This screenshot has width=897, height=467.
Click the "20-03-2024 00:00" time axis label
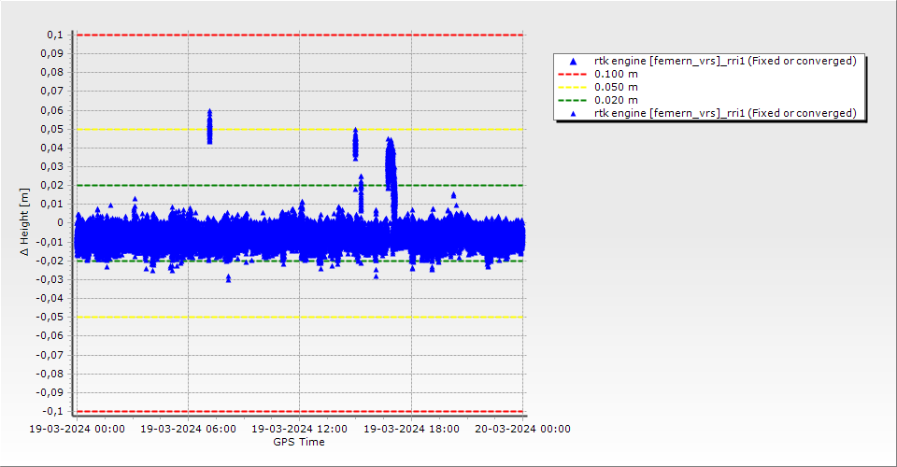click(522, 430)
